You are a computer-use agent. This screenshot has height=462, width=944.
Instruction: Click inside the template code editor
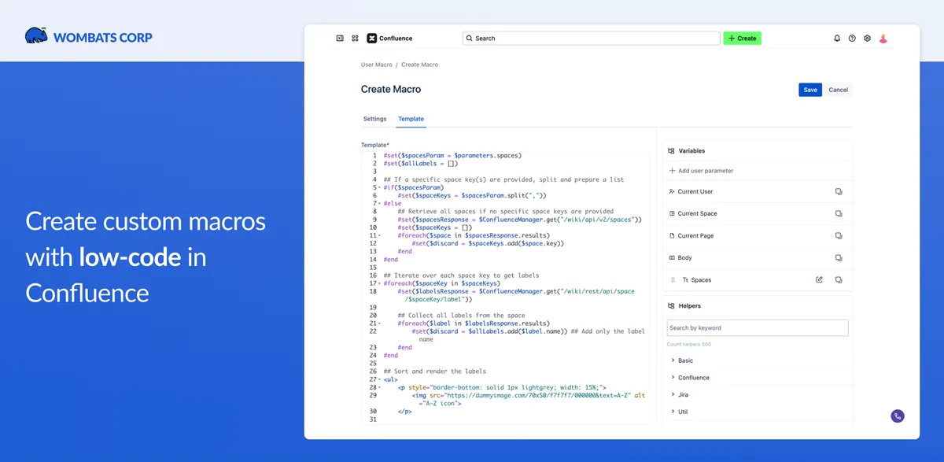pos(504,287)
